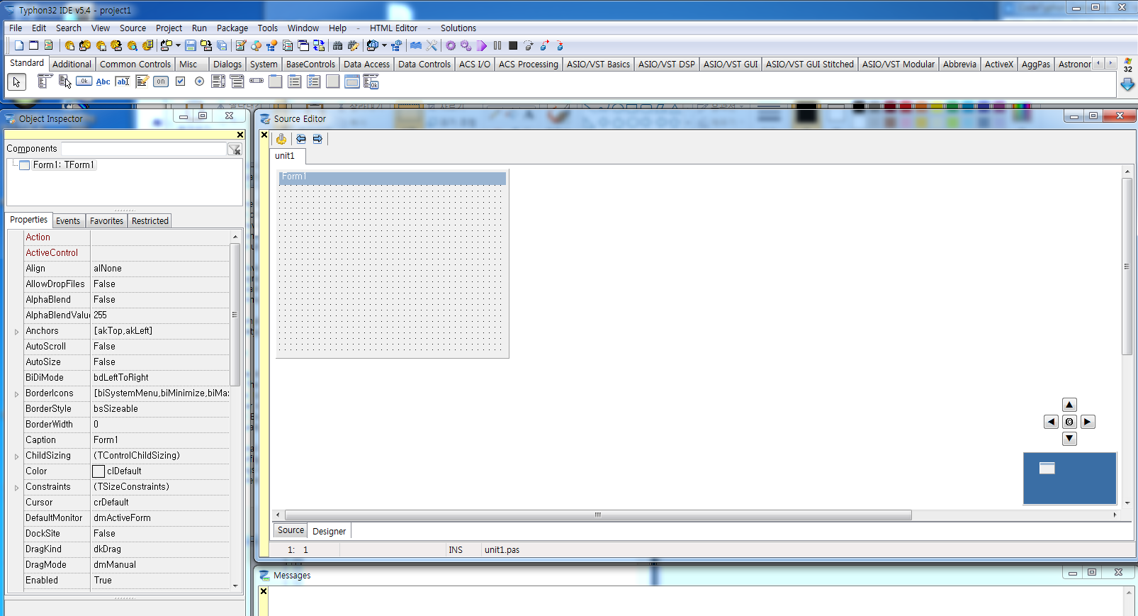Open the HTML Editor menu
The width and height of the screenshot is (1138, 616).
click(x=393, y=28)
